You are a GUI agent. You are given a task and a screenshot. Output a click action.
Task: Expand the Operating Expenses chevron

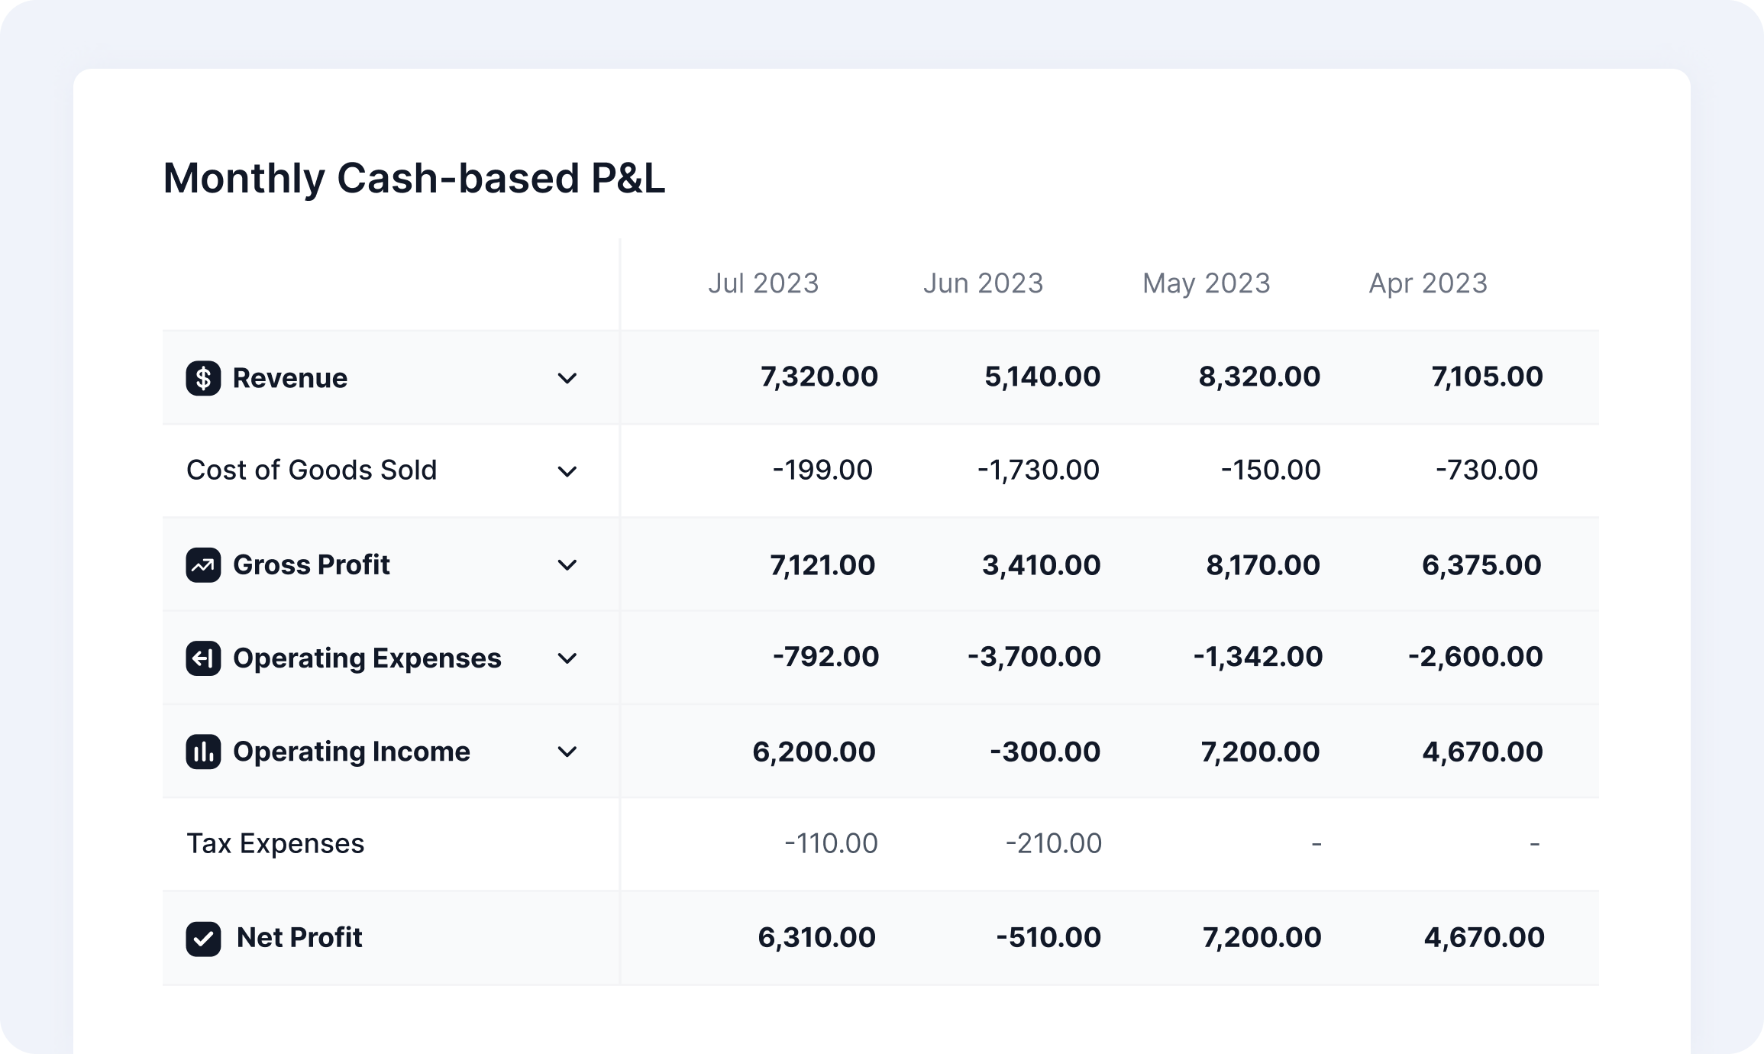[x=567, y=658]
